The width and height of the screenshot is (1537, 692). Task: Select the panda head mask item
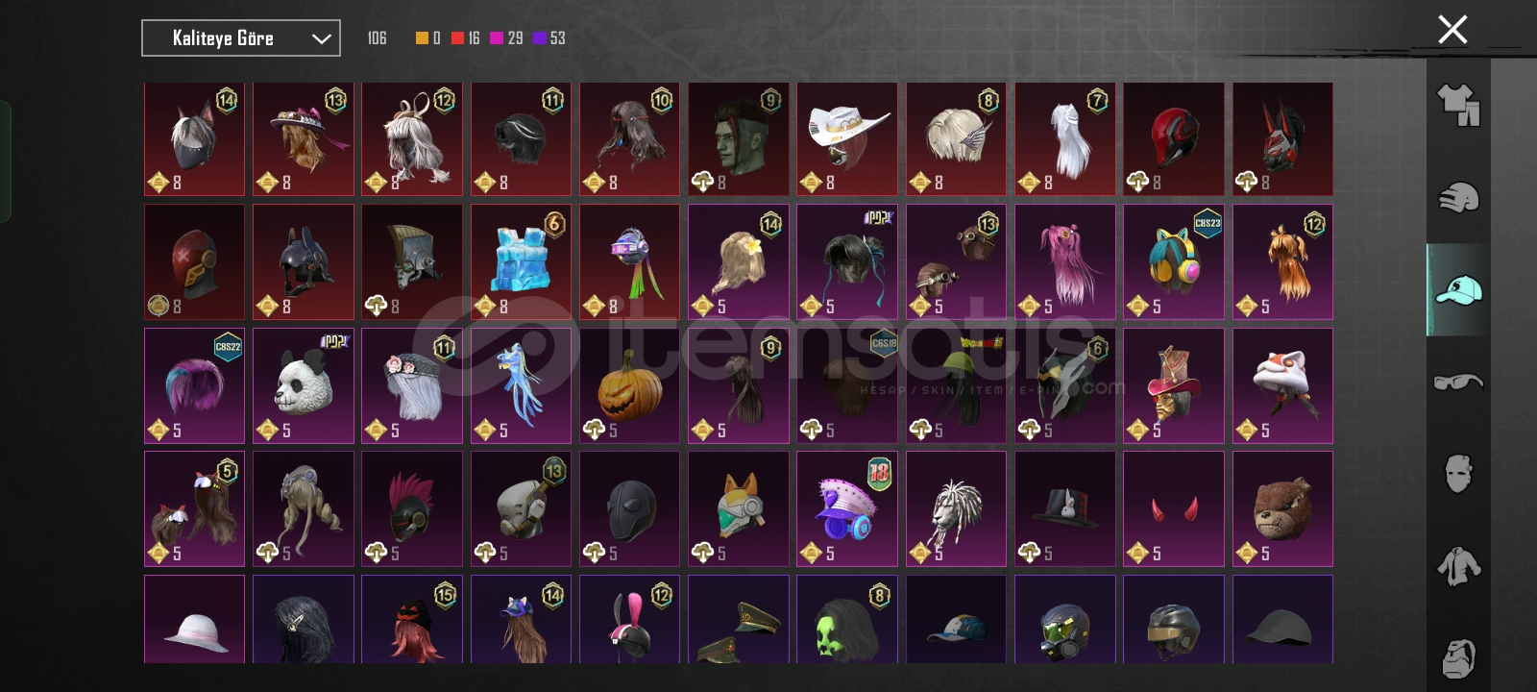click(304, 386)
